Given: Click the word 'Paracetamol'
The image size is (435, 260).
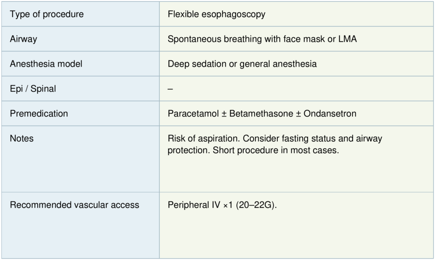Looking at the screenshot, I should tap(193, 114).
